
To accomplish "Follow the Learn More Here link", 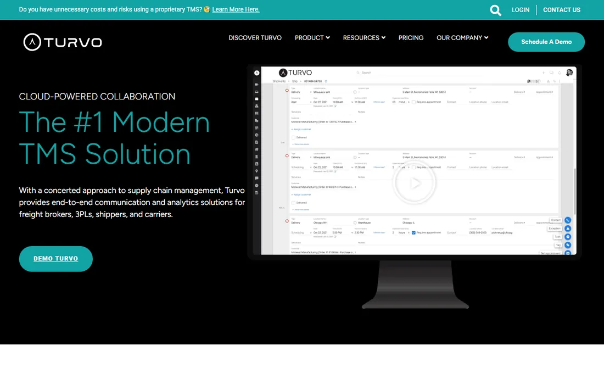I will point(236,10).
